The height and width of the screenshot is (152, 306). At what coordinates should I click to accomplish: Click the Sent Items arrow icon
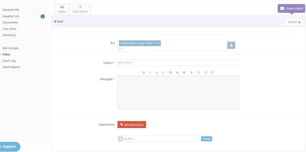[x=80, y=7]
